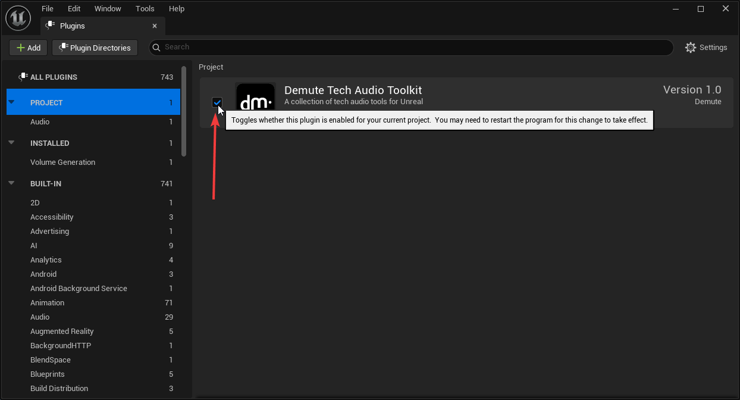740x400 pixels.
Task: Select the Animation category
Action: (x=93, y=303)
